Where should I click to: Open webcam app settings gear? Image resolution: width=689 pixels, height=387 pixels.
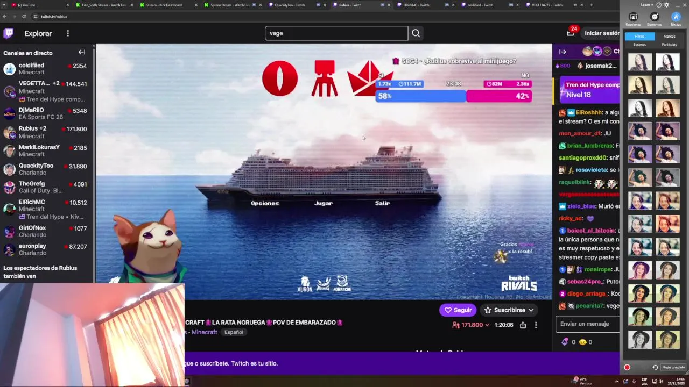coord(666,5)
